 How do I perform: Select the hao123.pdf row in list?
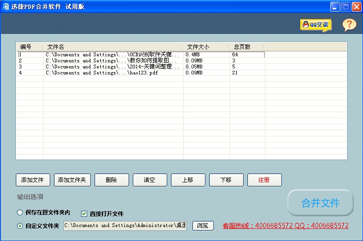140,73
